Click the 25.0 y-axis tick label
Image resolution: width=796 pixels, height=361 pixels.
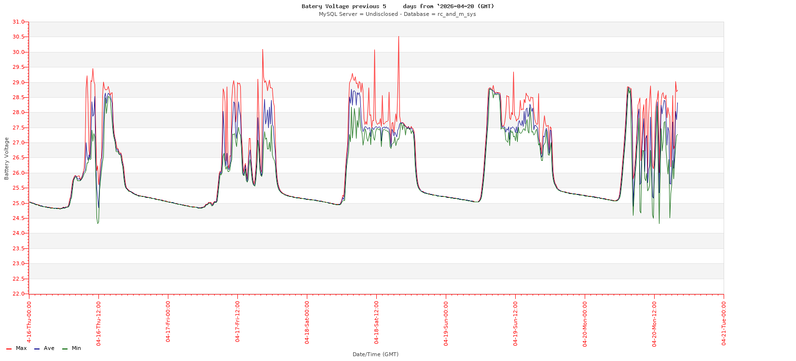(18, 203)
